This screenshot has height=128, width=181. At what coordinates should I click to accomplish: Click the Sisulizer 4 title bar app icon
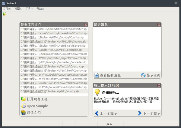pos(4,3)
